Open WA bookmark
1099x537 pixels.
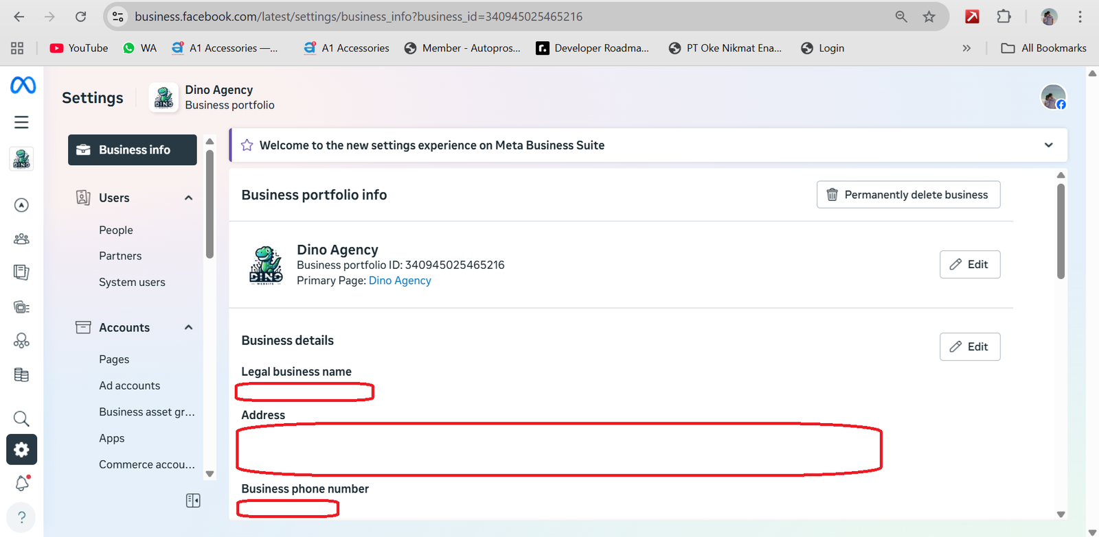tap(139, 48)
